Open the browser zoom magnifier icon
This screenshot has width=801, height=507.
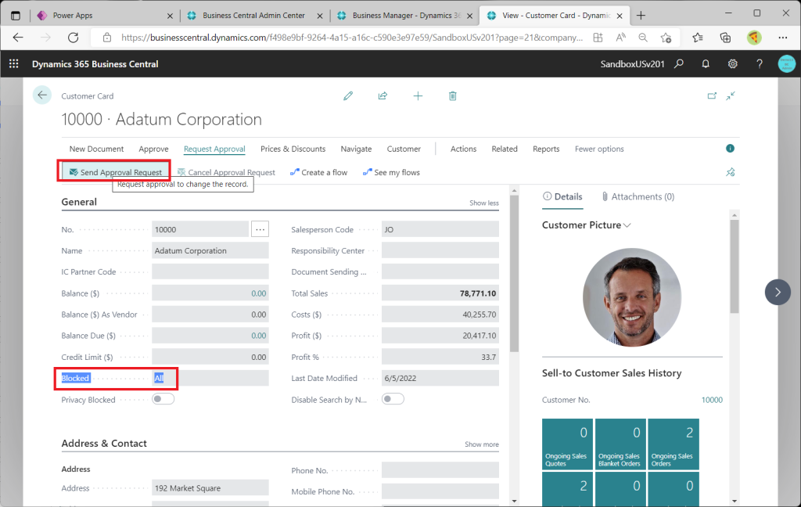(643, 38)
